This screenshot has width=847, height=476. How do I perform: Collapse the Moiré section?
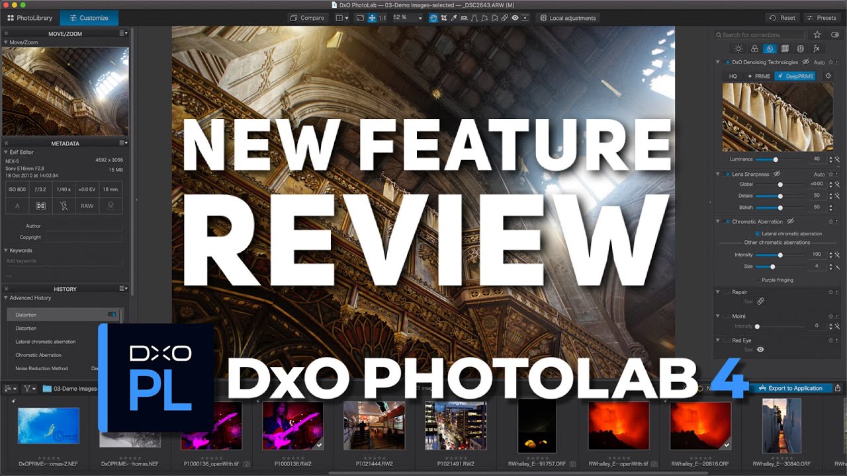click(x=718, y=316)
